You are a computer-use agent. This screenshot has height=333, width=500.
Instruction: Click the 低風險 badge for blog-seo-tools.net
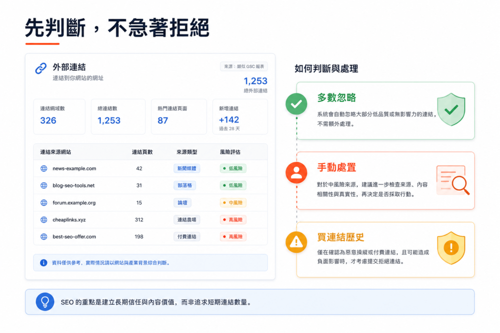point(233,185)
